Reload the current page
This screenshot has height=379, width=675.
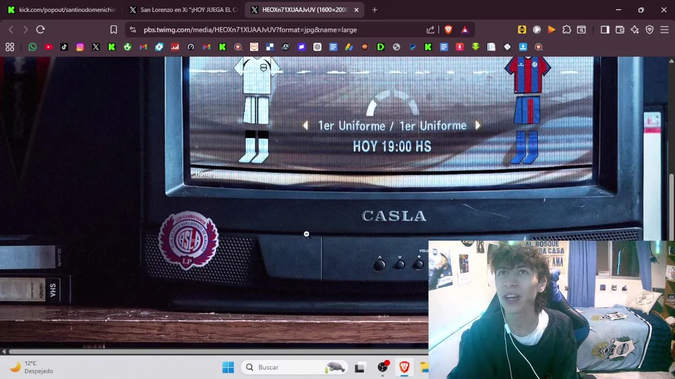(x=41, y=30)
